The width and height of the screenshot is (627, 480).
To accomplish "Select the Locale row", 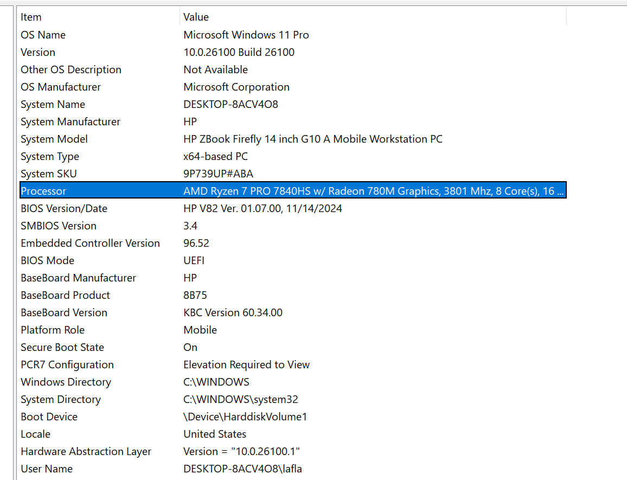I will (x=293, y=434).
